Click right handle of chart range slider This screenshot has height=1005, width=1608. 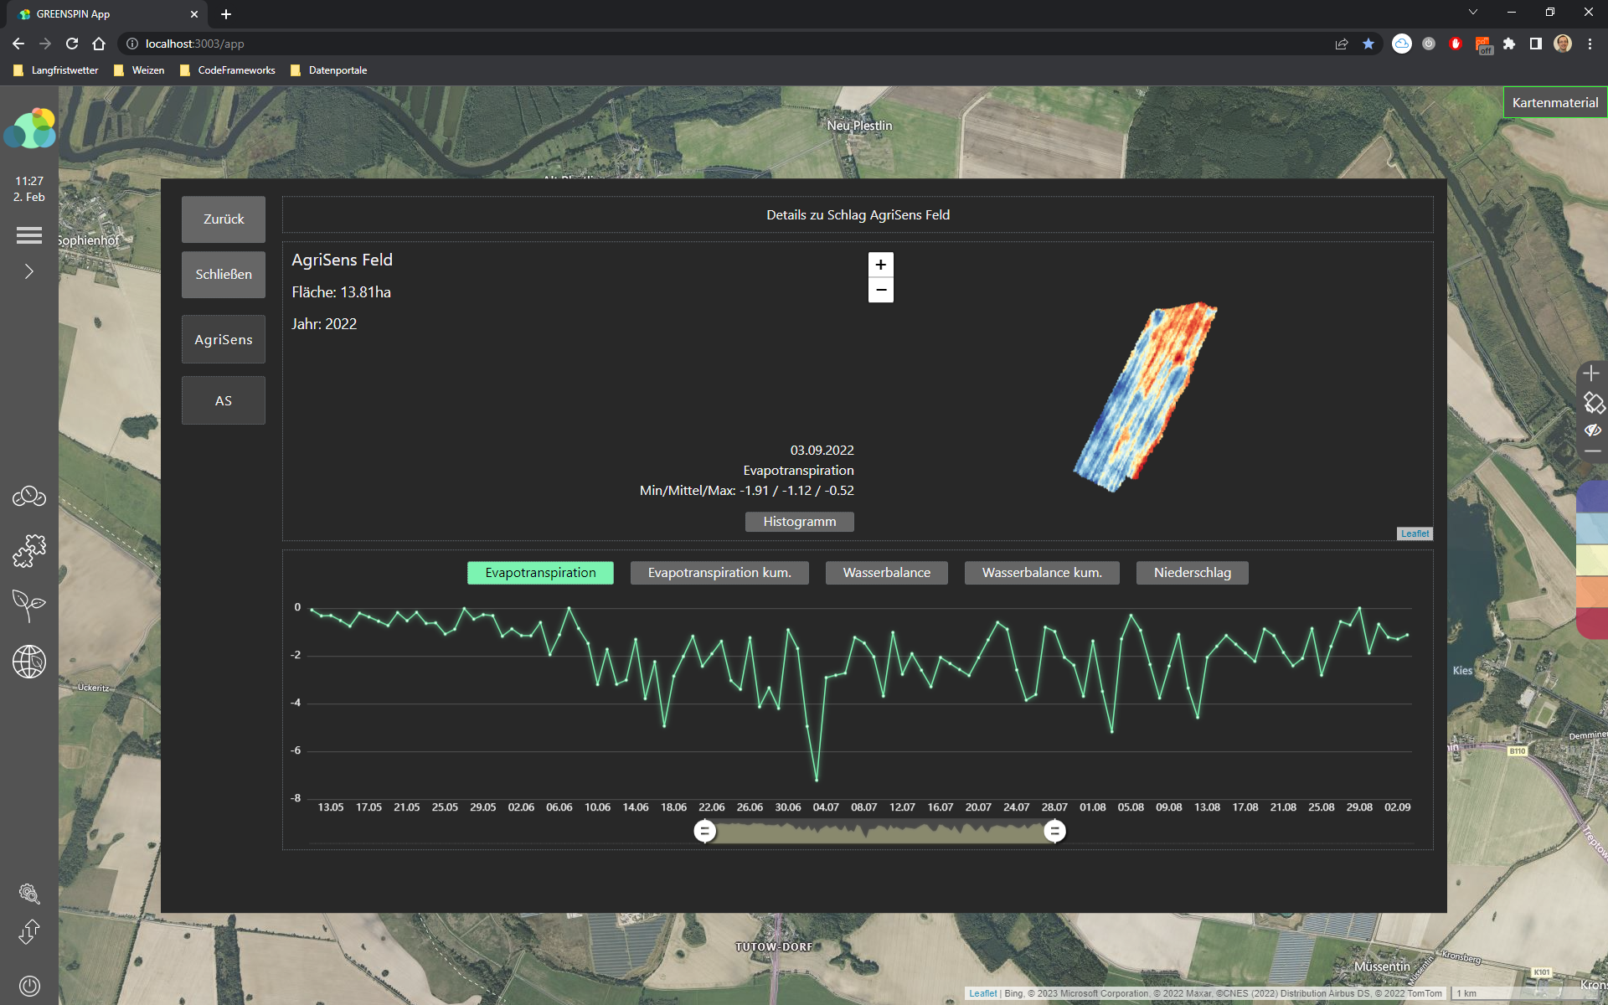pos(1054,831)
